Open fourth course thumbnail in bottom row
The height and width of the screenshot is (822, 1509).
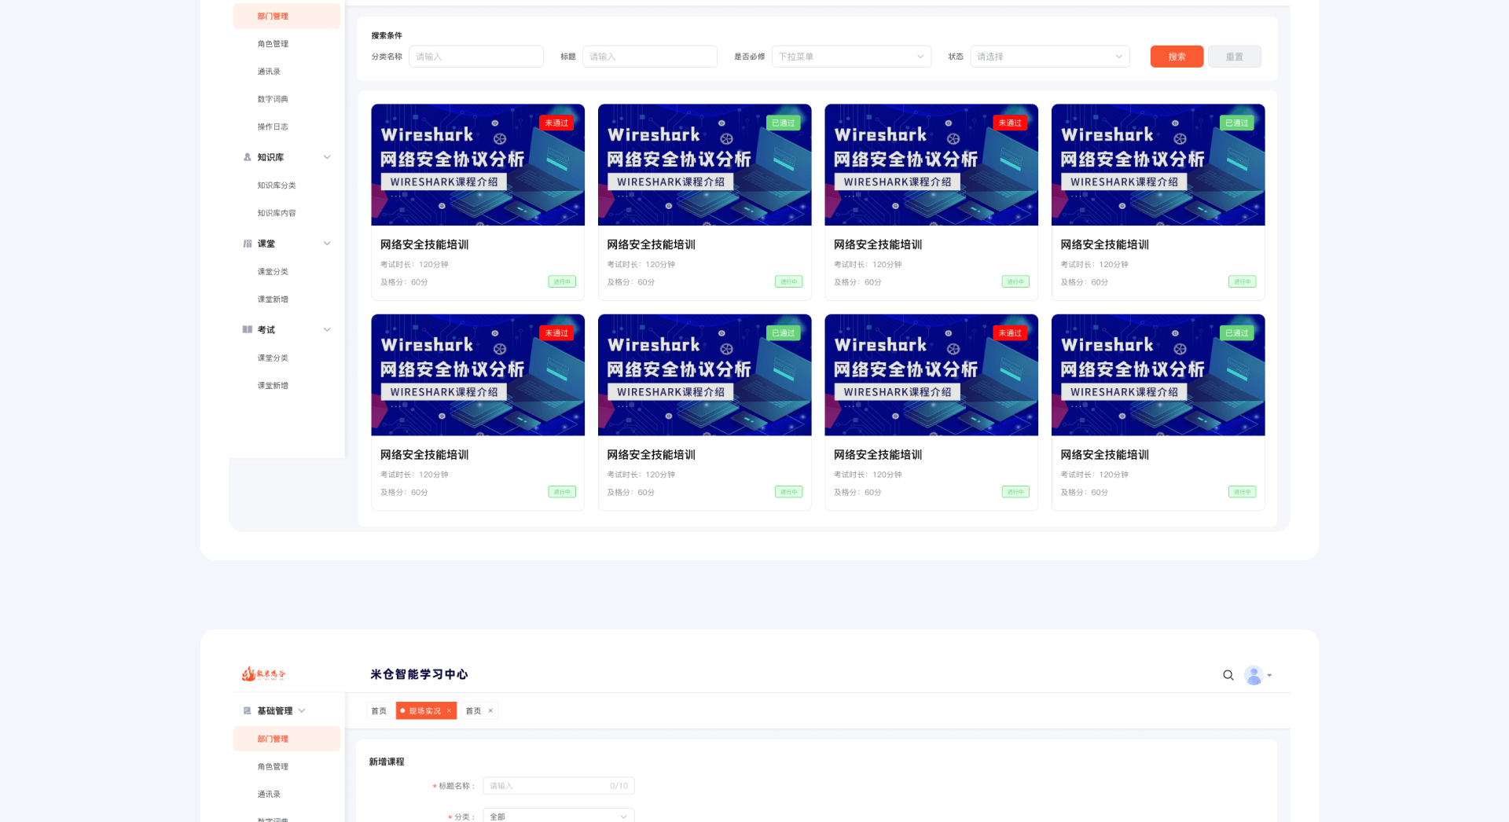[1158, 375]
